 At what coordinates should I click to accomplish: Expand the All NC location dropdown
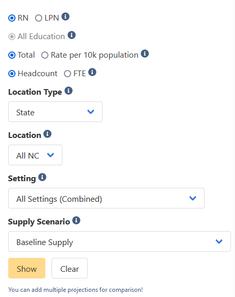35,155
